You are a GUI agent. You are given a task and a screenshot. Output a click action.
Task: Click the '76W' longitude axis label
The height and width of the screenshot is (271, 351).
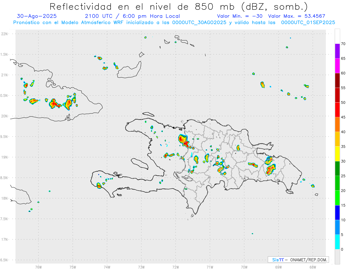click(38, 267)
